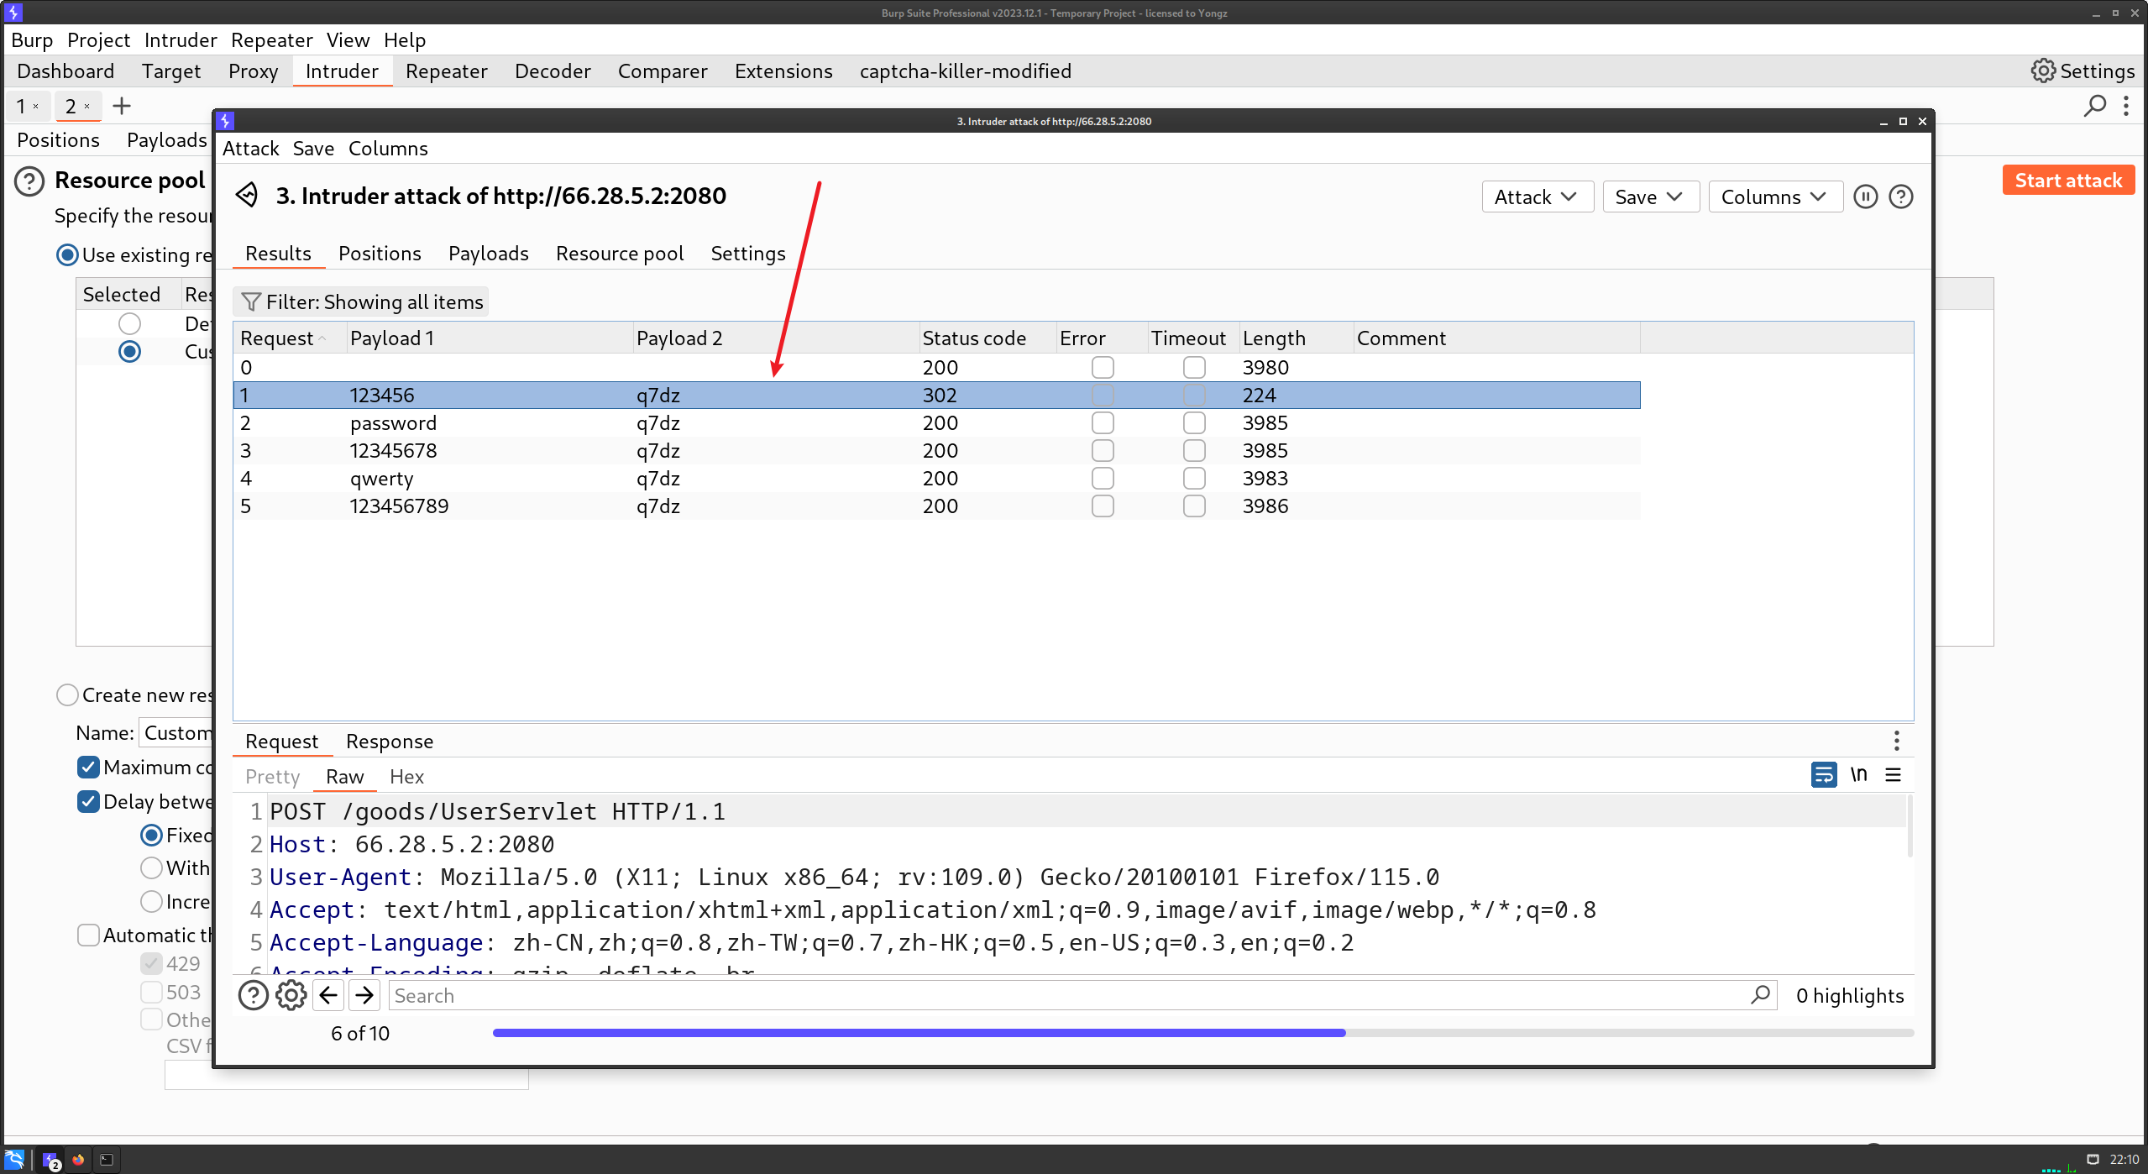The image size is (2148, 1174).
Task: Toggle Timeout checkbox in the qwerty row
Action: (x=1194, y=478)
